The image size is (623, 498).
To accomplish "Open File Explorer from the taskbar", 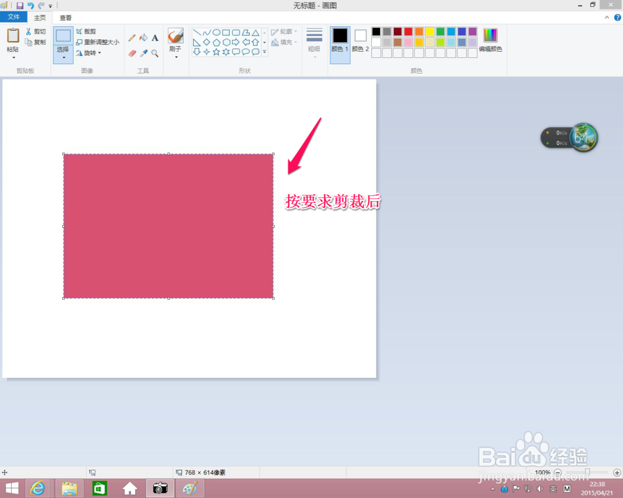I will coord(70,489).
